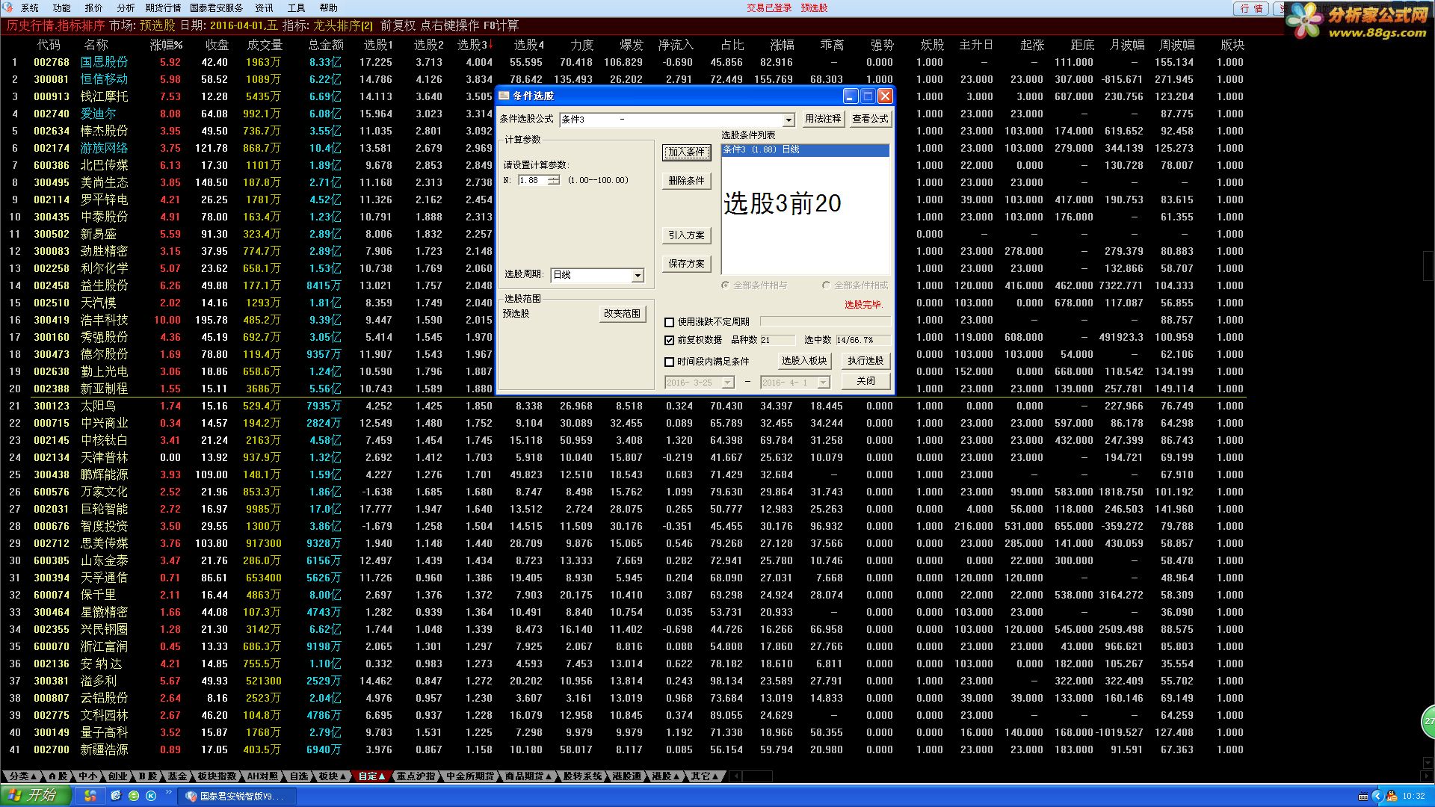Click the N parameter input field

[x=533, y=180]
